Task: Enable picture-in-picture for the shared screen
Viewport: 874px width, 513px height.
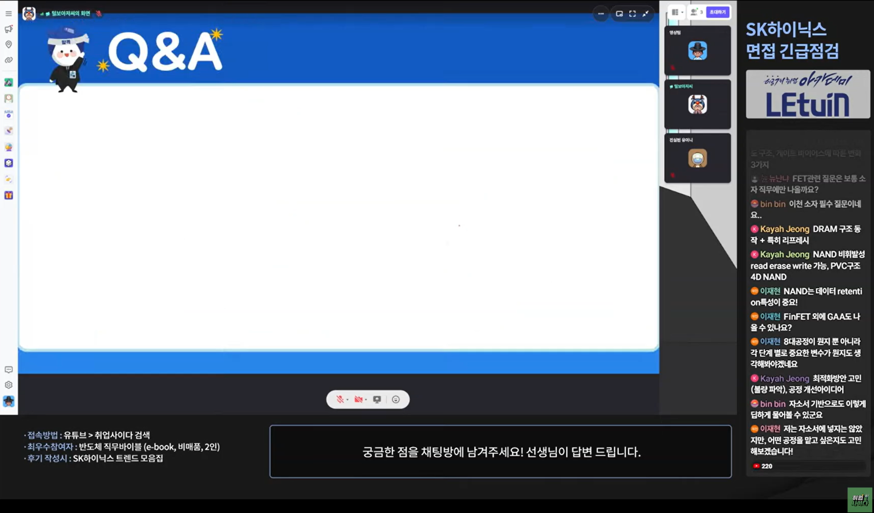Action: 619,14
